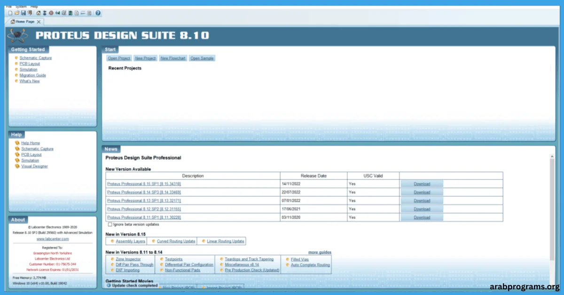Open Schematic Capture link under Getting Started
The width and height of the screenshot is (564, 295).
(36, 58)
